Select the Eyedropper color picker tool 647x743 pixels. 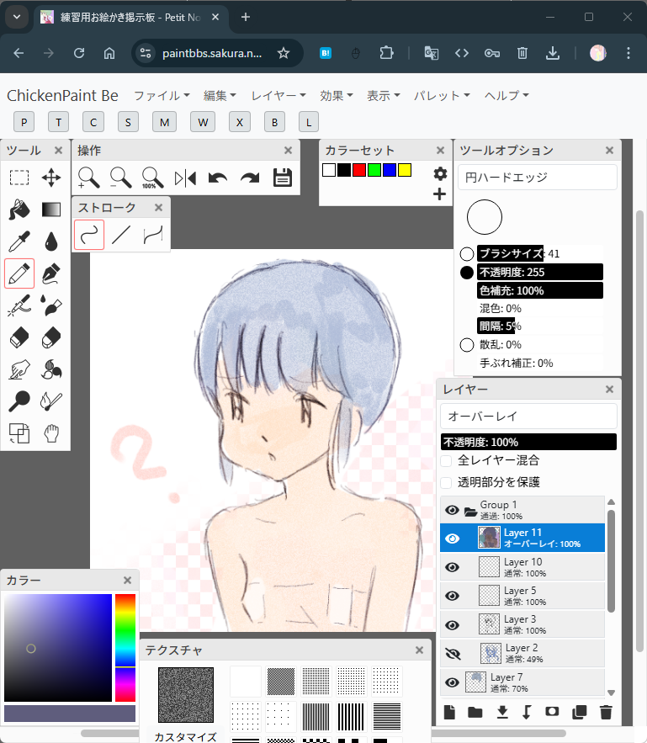(19, 241)
